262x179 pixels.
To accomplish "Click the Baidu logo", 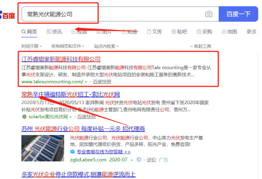I will pyautogui.click(x=7, y=15).
